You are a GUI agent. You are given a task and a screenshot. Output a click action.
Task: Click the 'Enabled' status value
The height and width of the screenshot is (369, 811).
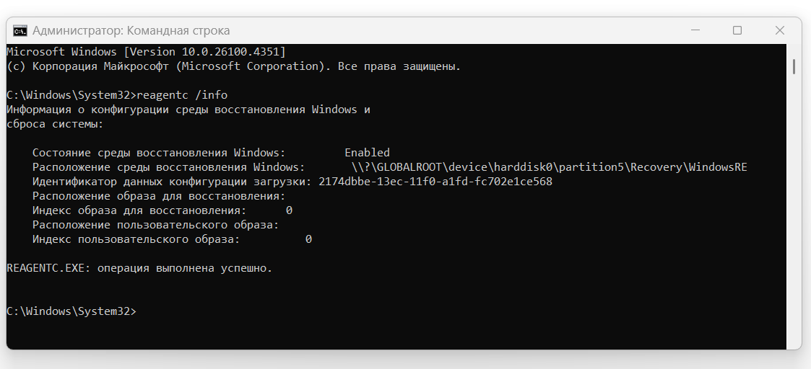(368, 153)
